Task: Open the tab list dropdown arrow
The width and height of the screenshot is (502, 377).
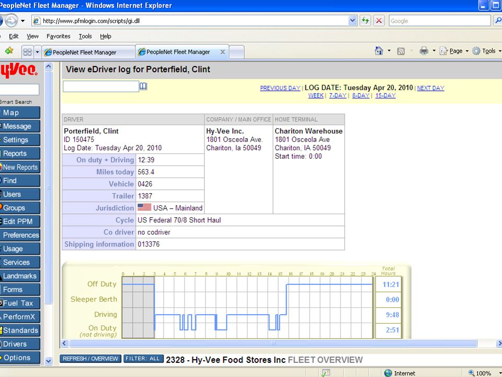Action: coord(37,52)
